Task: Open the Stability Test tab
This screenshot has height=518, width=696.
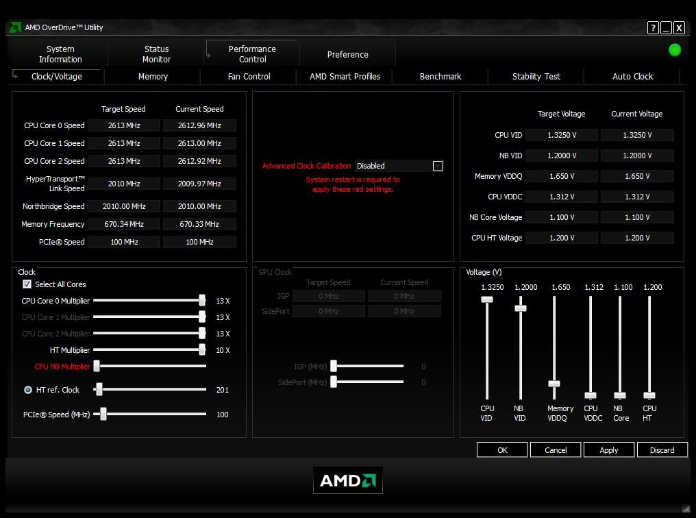Action: 536,76
